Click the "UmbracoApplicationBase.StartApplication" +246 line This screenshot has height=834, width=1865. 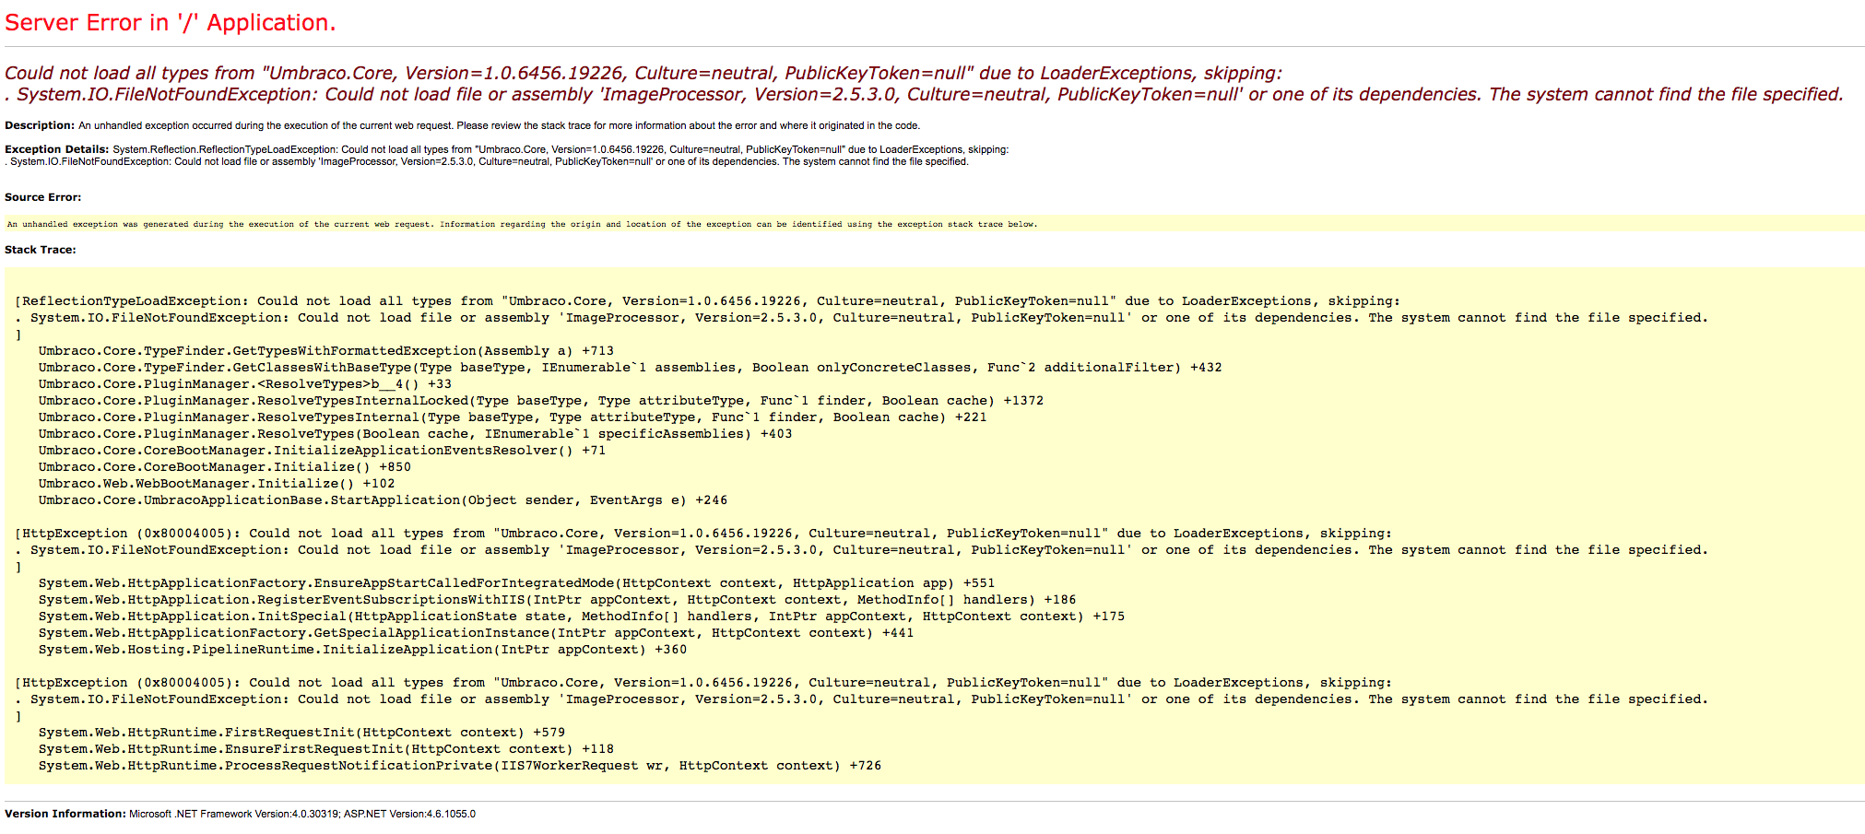383,500
